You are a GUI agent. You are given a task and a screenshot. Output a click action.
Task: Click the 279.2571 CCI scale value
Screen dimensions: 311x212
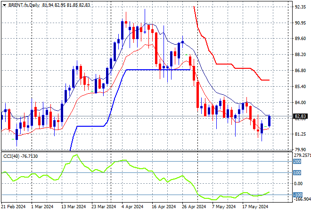coord(301,155)
